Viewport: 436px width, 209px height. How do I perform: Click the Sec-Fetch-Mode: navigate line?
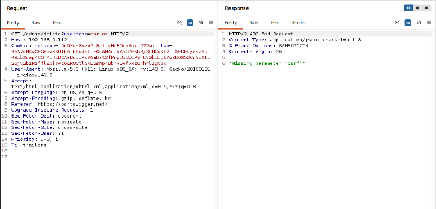point(46,121)
